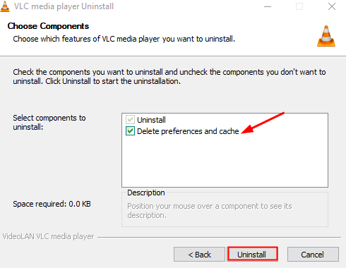Cancel the VLC uninstall wizard
Screen dimensions: 346x268
(313, 255)
